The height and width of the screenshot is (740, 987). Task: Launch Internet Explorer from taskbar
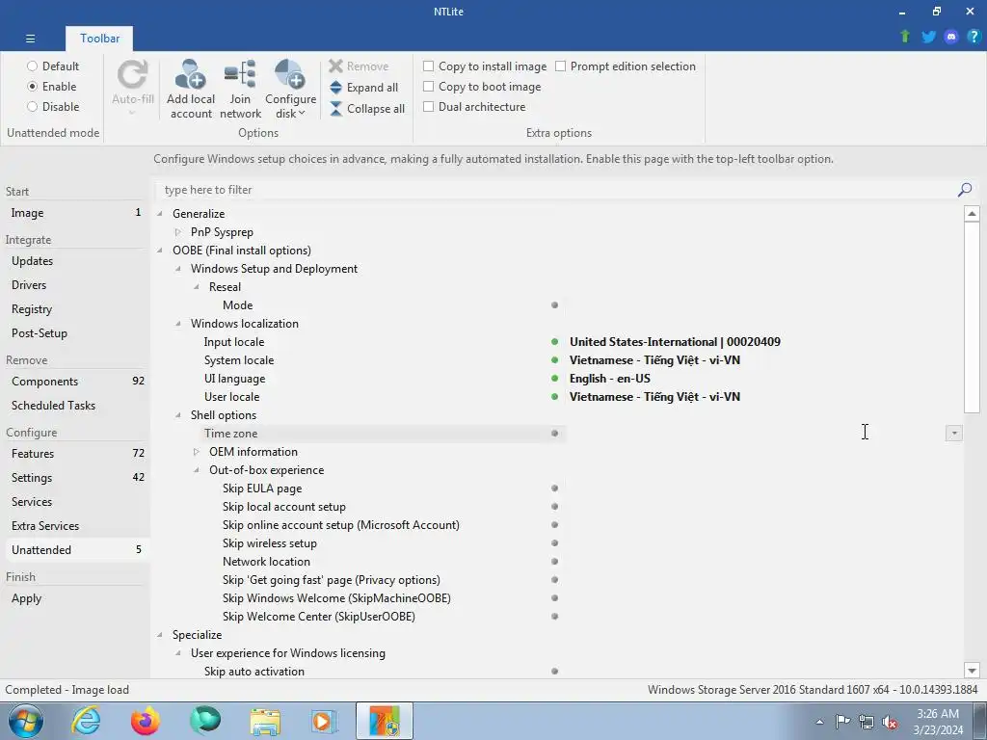coord(86,721)
